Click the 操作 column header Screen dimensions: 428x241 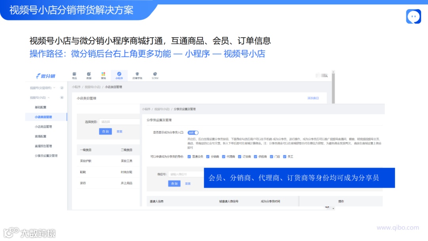click(x=341, y=201)
